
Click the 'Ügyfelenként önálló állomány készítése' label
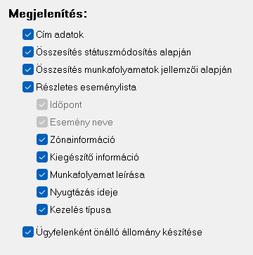119,233
